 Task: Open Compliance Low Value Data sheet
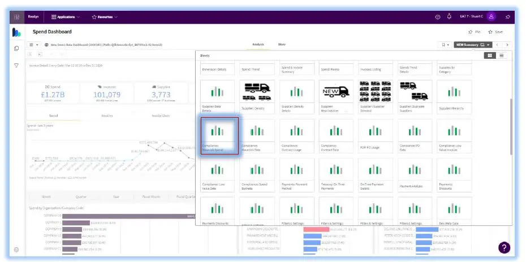click(217, 175)
